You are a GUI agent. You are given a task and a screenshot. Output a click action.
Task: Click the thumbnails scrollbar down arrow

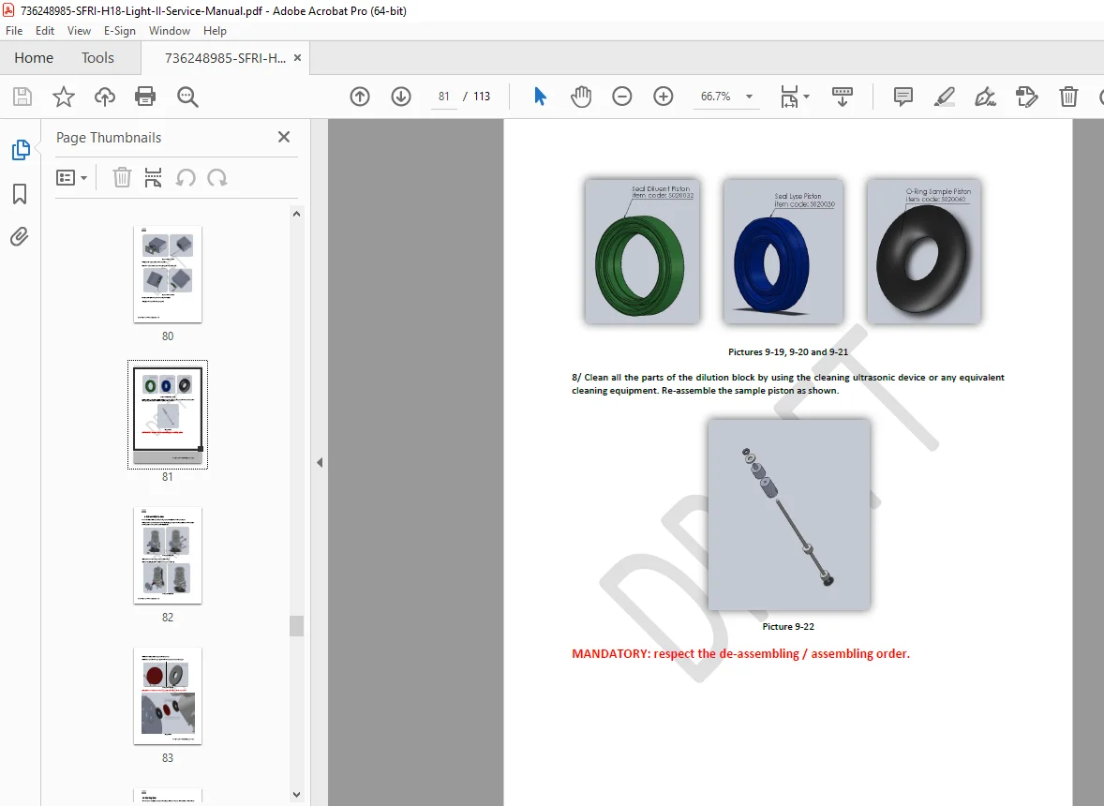[x=296, y=795]
